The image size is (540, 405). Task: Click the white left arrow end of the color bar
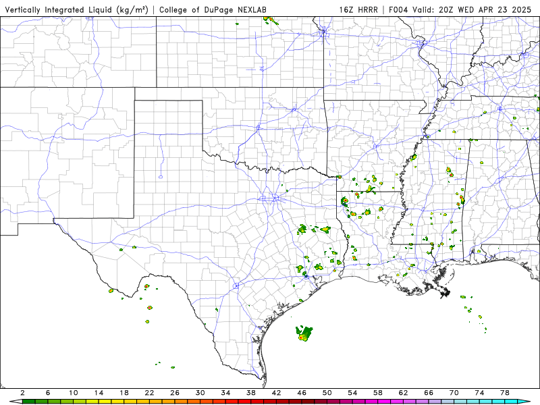16,402
